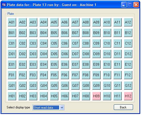
Task: Close the Plate data window
Action: pyautogui.click(x=136, y=5)
